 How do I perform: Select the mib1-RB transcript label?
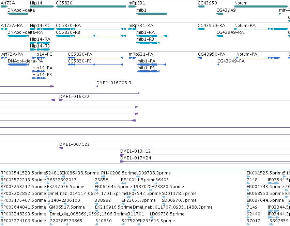145,39
